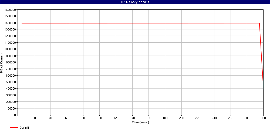This screenshot has width=270, height=136.
Task: Click the x-axis label 80
Action: (83, 118)
